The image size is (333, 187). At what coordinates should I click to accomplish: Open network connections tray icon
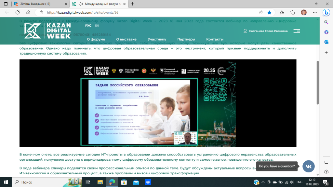286,182
